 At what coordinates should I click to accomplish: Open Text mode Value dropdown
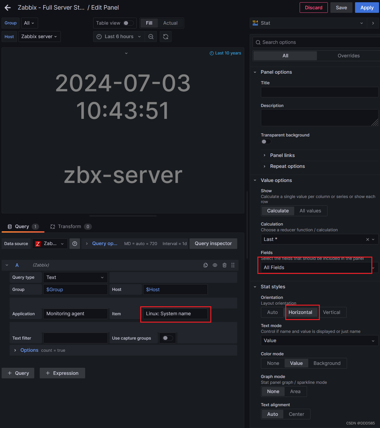pos(319,341)
